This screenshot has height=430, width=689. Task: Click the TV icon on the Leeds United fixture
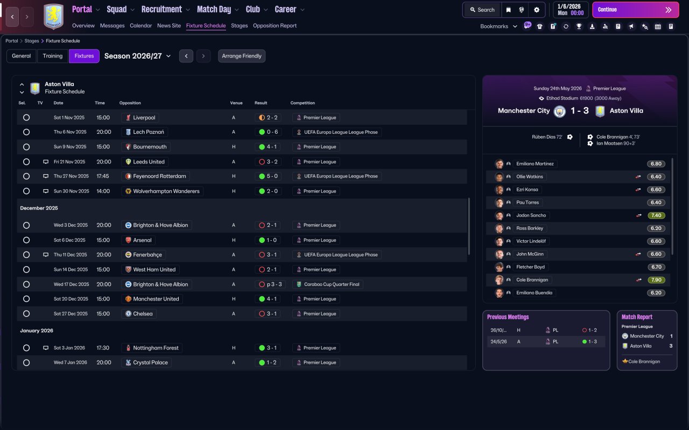[46, 162]
